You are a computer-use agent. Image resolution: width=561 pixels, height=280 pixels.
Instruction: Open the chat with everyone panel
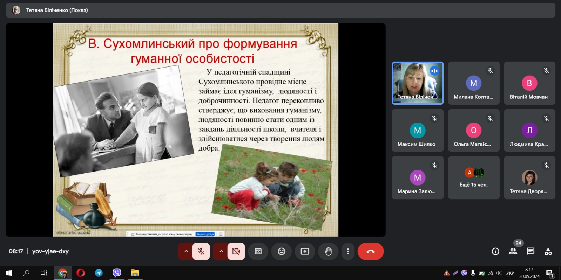click(530, 251)
